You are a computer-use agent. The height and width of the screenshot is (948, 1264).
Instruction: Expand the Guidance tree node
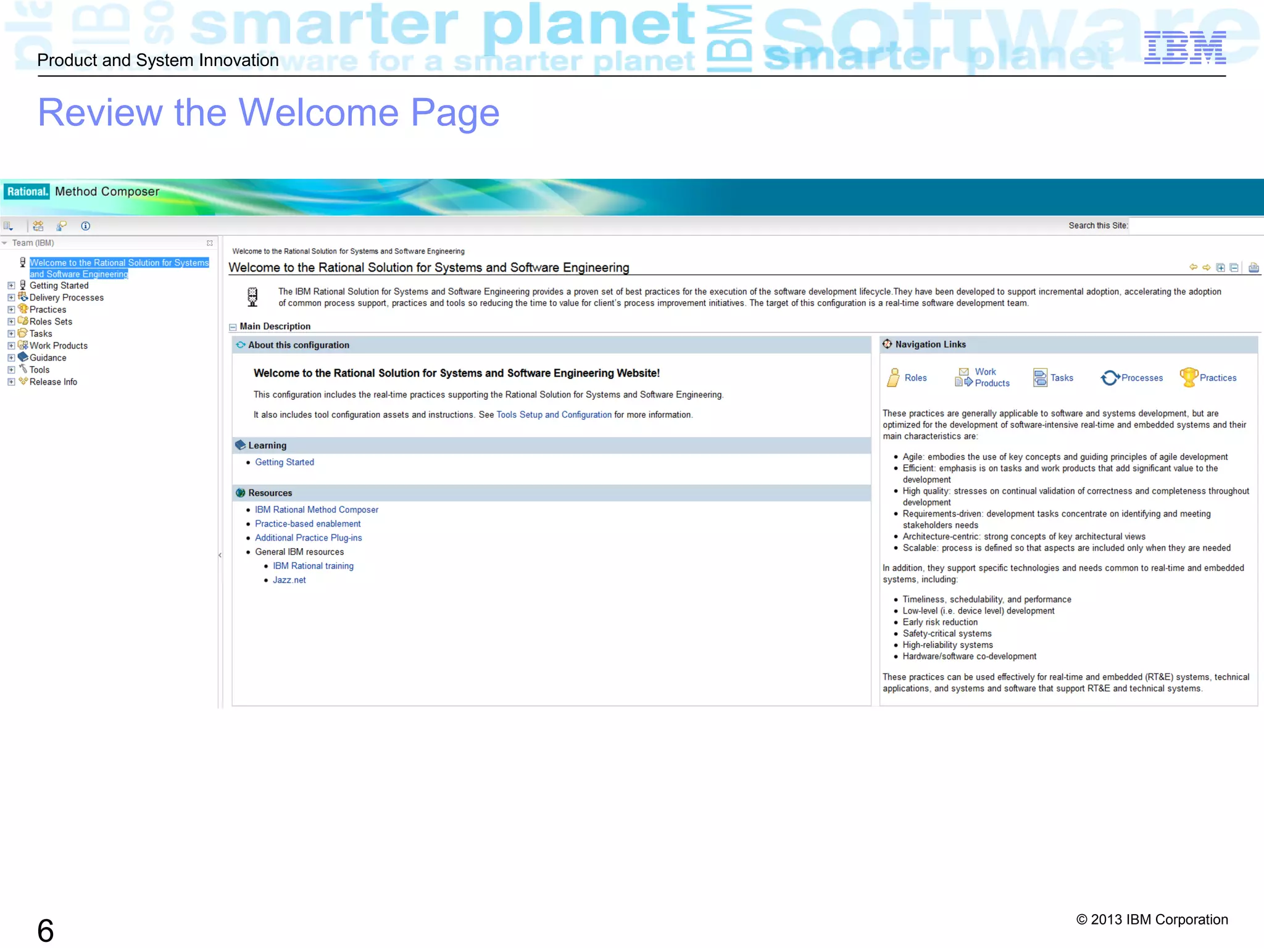(11, 358)
